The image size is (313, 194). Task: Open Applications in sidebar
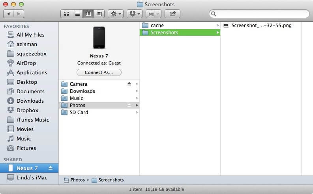pos(29,72)
